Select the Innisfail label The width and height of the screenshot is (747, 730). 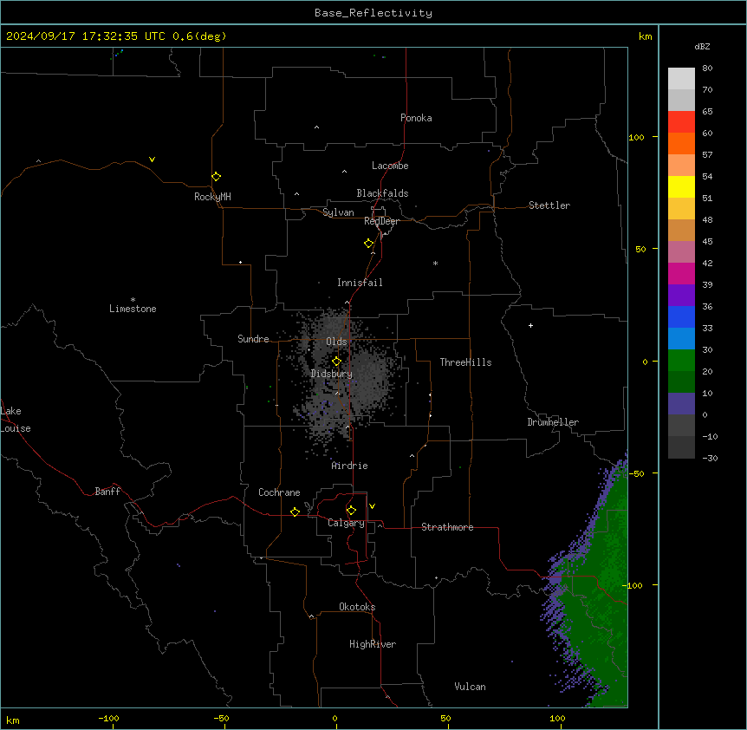point(360,283)
